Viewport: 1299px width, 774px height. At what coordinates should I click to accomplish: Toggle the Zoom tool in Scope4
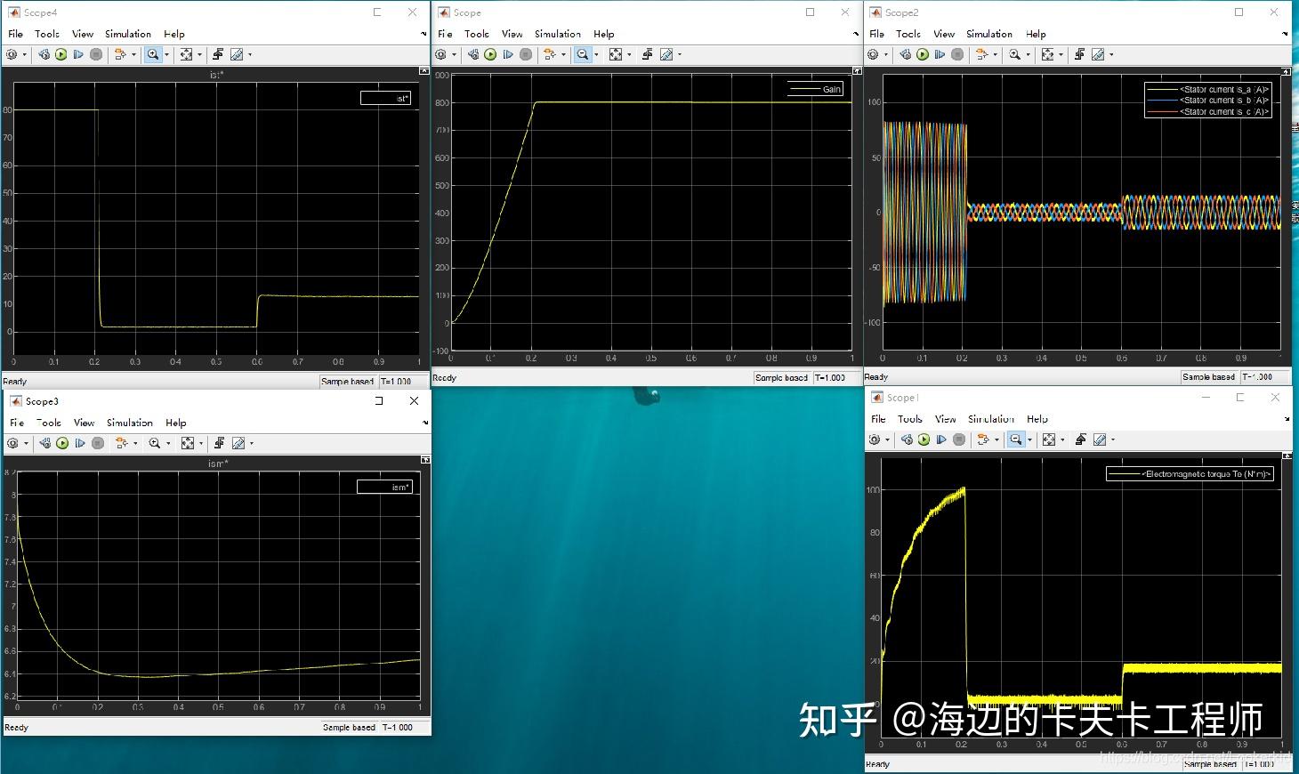tap(153, 54)
